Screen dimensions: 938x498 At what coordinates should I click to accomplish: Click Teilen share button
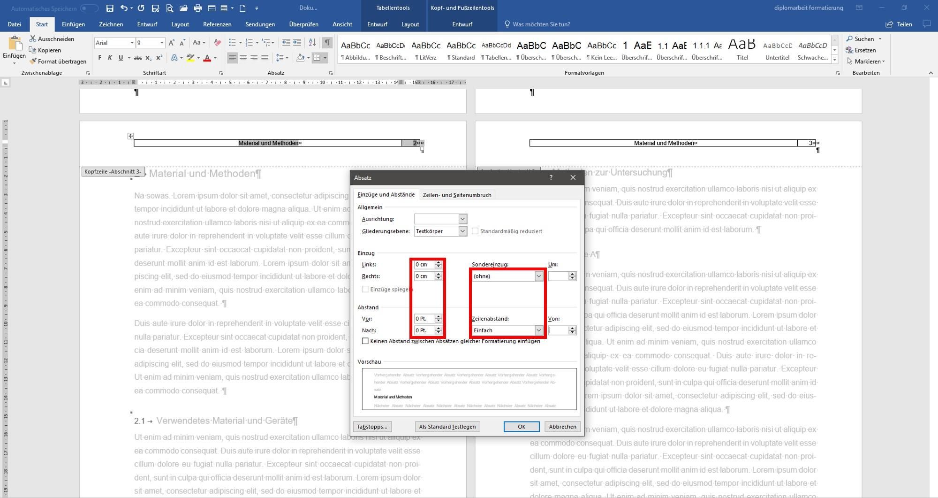coord(899,24)
